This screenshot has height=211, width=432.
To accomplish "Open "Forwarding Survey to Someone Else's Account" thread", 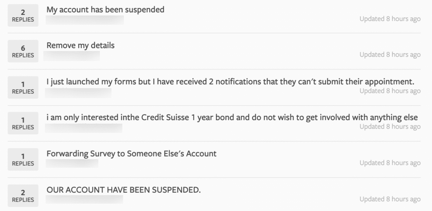I will coord(131,153).
